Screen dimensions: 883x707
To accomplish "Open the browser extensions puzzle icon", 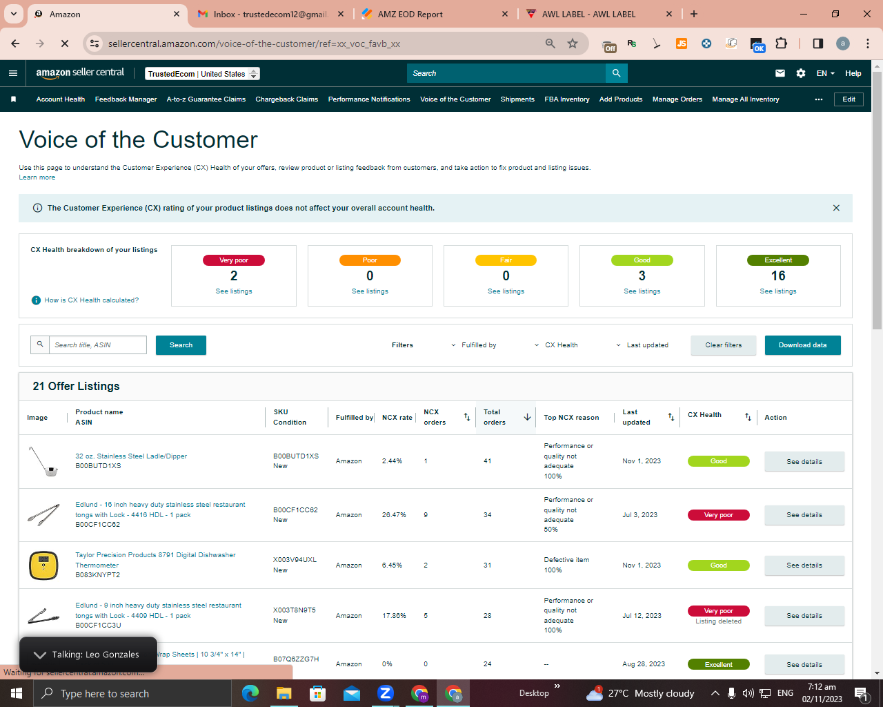I will pos(781,43).
